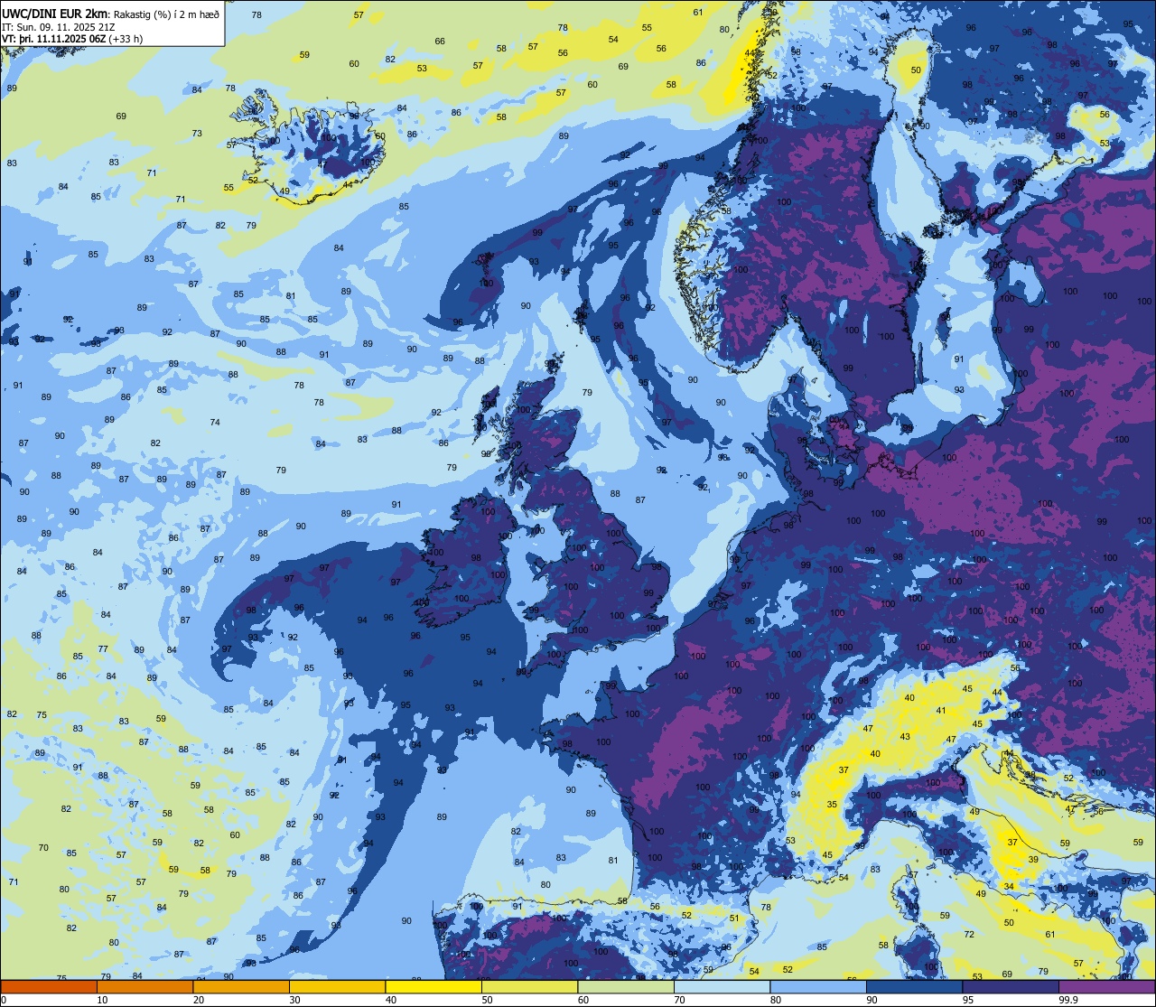The height and width of the screenshot is (1007, 1156).
Task: Click the "UWC/DINI EUR 2km" model title
Action: coord(56,13)
